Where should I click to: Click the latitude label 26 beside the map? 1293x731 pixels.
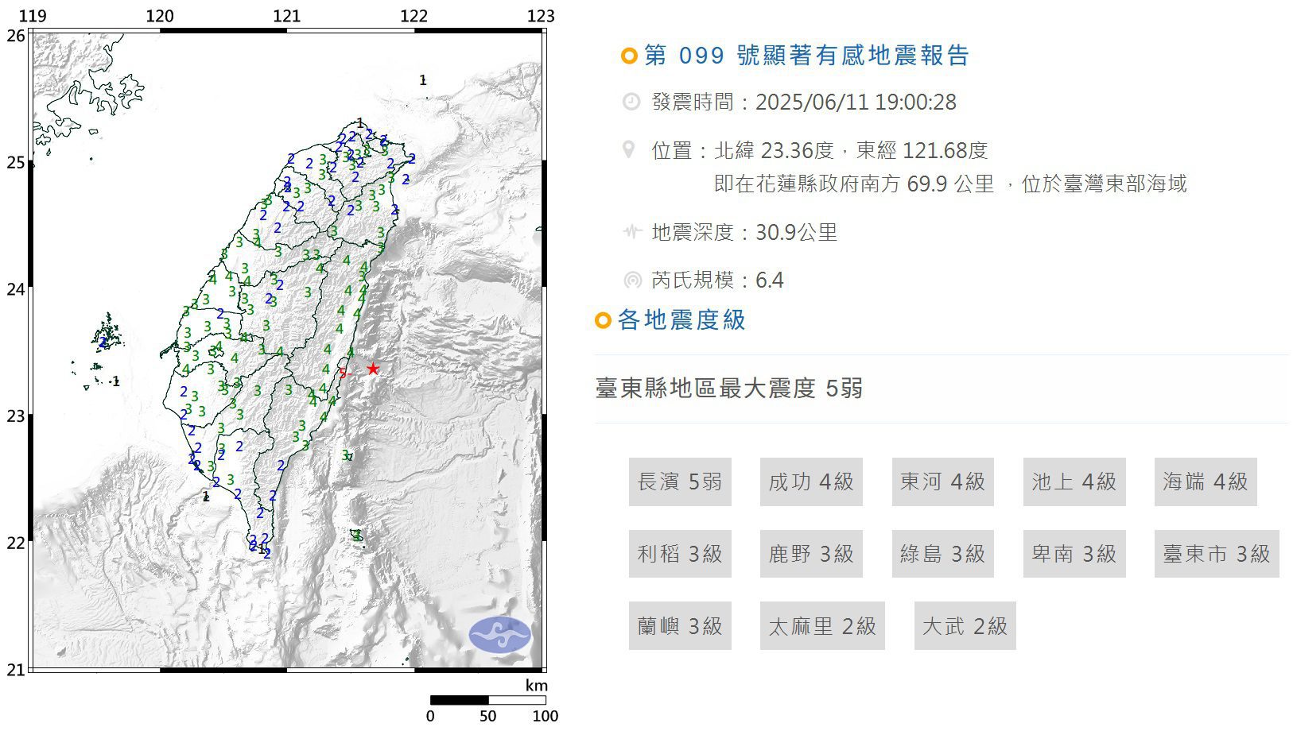(x=15, y=36)
